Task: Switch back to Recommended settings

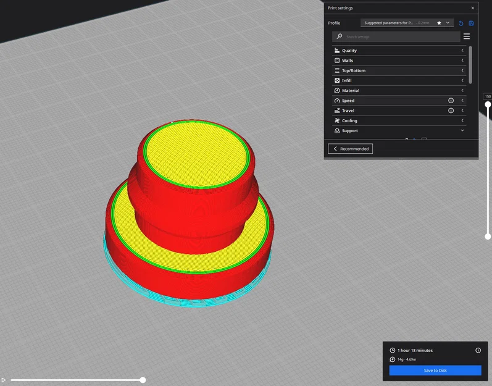Action: pos(350,149)
